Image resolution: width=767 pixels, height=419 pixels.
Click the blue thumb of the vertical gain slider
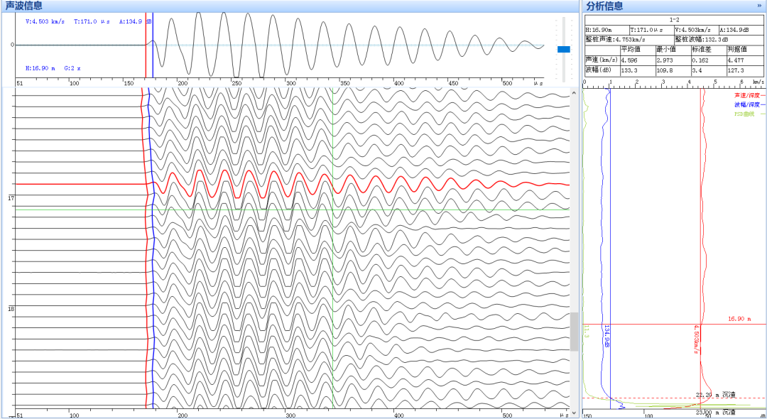pos(564,49)
